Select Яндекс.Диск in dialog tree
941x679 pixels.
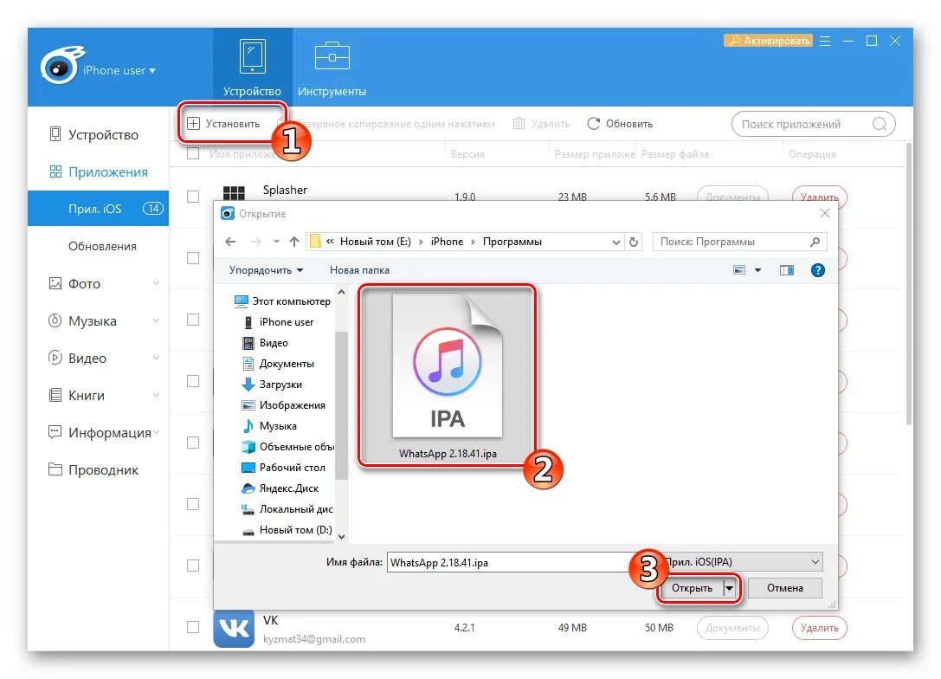click(x=280, y=488)
